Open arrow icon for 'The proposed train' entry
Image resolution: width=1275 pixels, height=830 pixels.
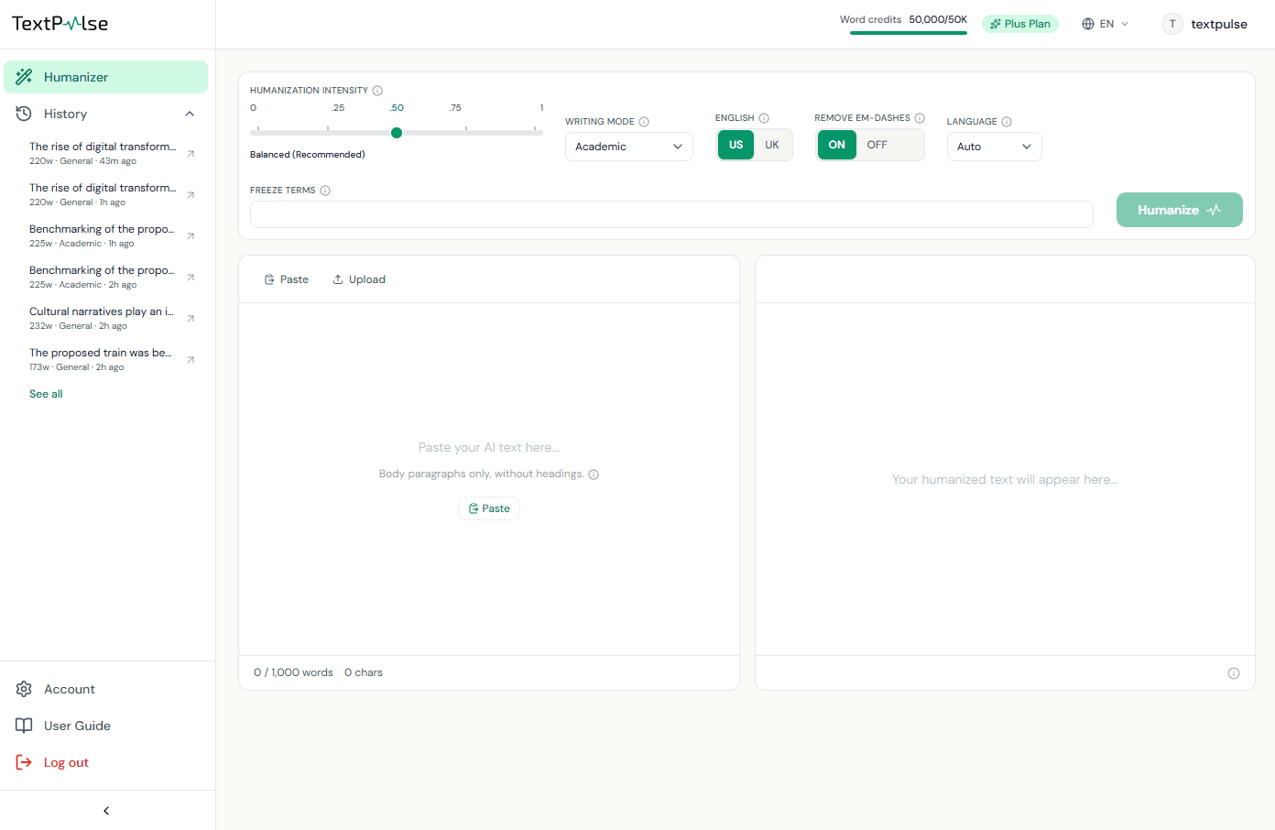pyautogui.click(x=191, y=359)
